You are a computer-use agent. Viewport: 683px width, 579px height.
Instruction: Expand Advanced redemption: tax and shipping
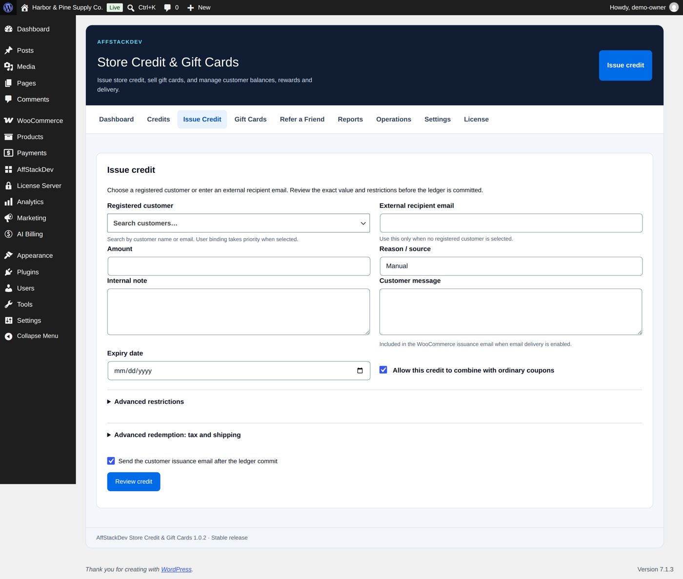pos(174,435)
